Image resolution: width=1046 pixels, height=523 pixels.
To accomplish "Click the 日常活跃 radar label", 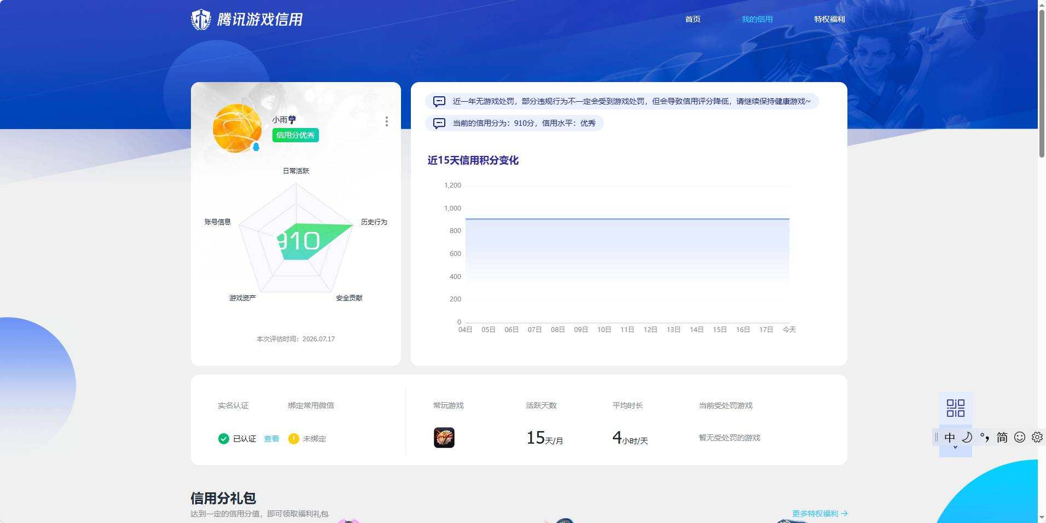I will pos(296,171).
